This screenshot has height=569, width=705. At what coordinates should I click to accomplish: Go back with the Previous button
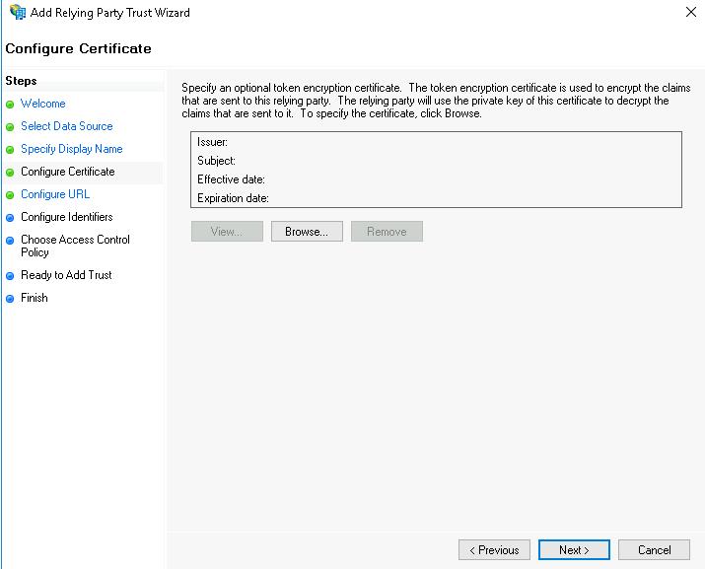click(x=494, y=550)
